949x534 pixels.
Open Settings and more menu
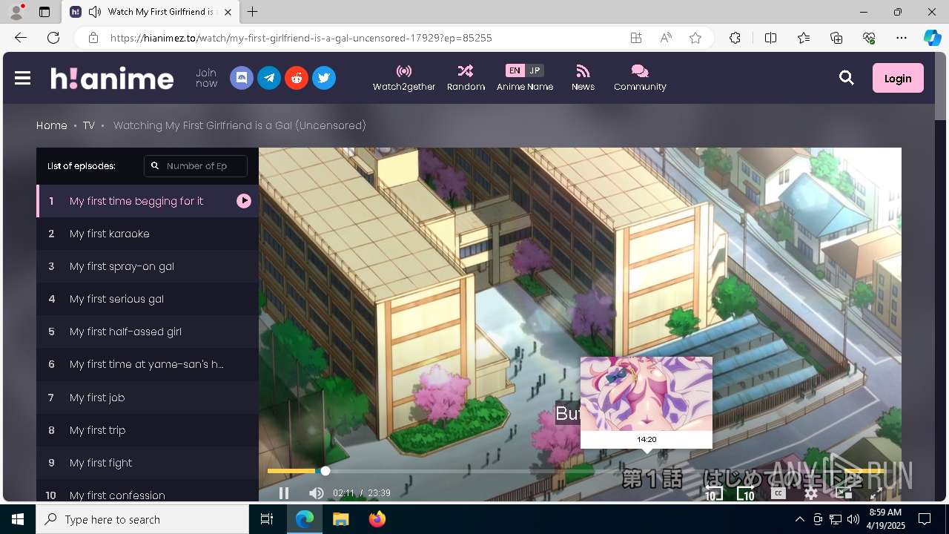(902, 38)
